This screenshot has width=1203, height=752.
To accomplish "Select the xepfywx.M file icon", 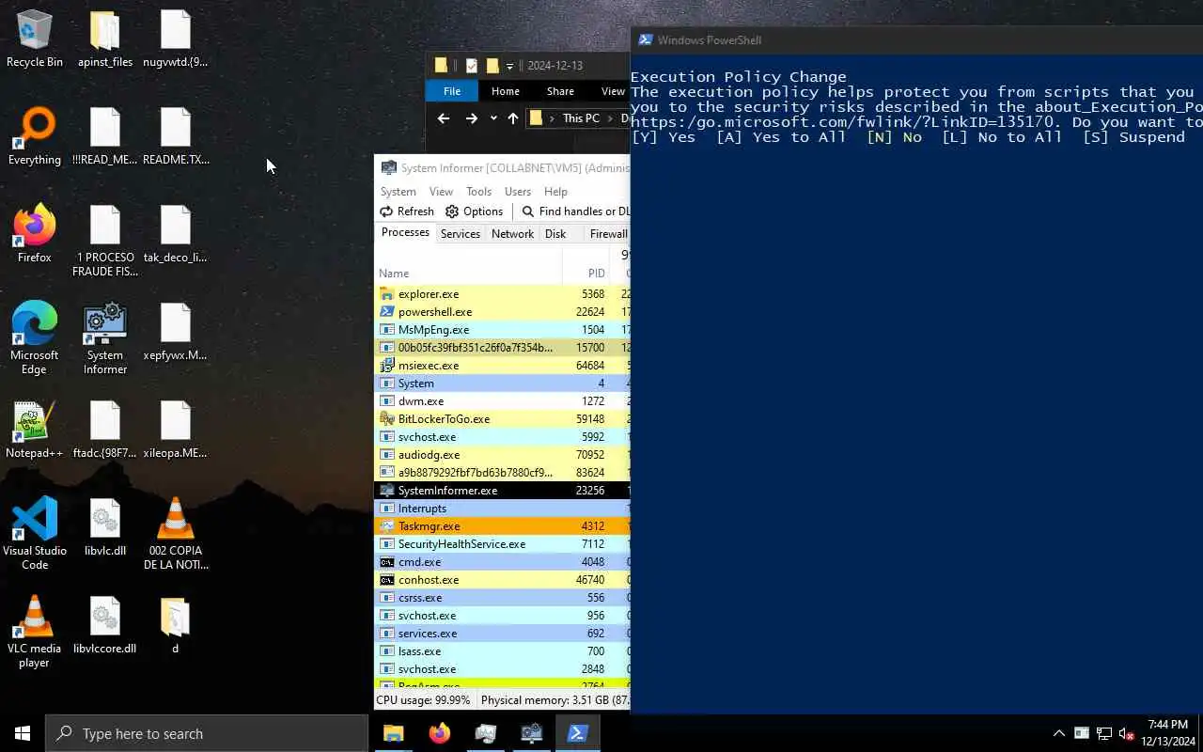I will pyautogui.click(x=176, y=333).
